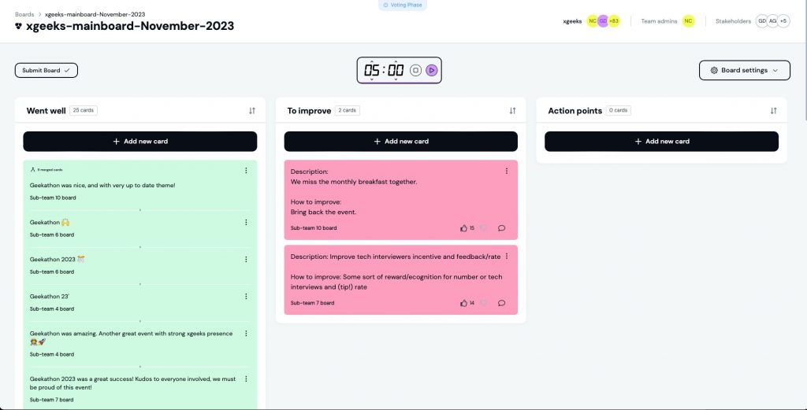Sort the Went well column
The image size is (807, 410).
pyautogui.click(x=252, y=111)
